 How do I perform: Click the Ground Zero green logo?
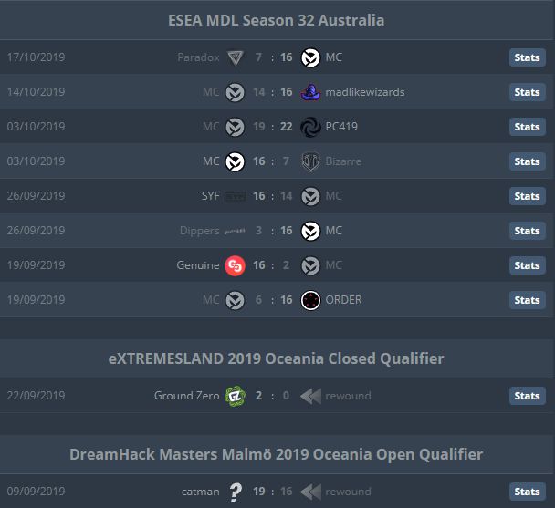pos(235,396)
